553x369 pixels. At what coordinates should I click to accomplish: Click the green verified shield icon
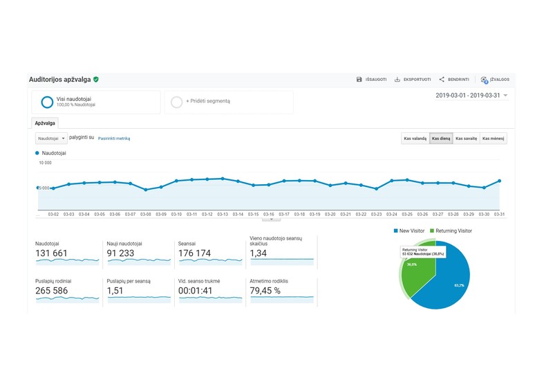click(x=96, y=80)
